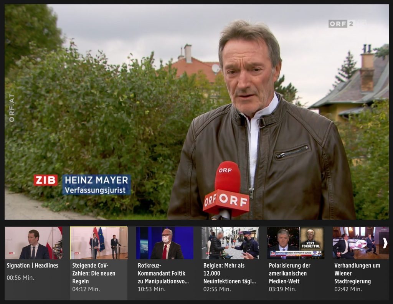Open the Signation Headlines thumbnail with the man and flag
The image size is (393, 304).
pyautogui.click(x=33, y=243)
